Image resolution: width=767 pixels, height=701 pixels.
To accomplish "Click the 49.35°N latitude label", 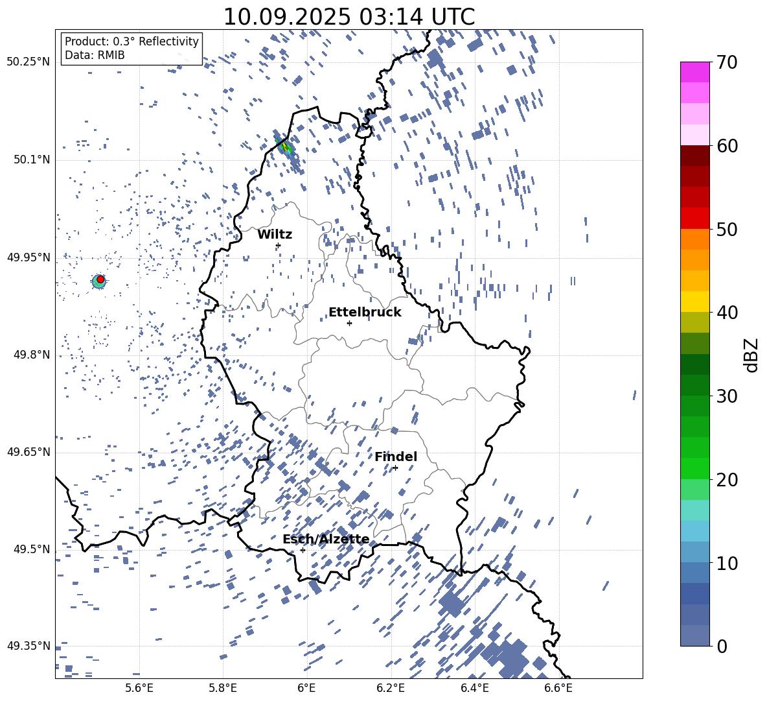I will [29, 646].
